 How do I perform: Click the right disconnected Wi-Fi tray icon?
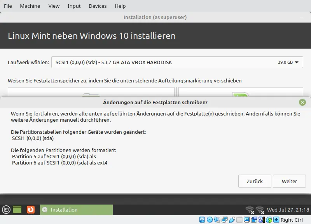pyautogui.click(x=260, y=210)
